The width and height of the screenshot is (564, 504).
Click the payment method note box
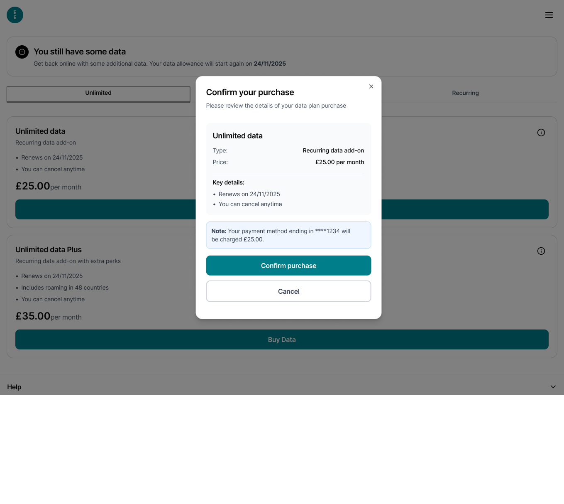pos(288,235)
